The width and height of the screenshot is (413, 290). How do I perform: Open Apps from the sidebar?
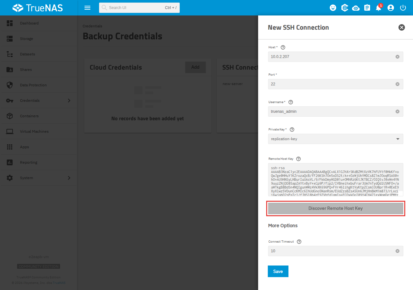tap(39, 147)
